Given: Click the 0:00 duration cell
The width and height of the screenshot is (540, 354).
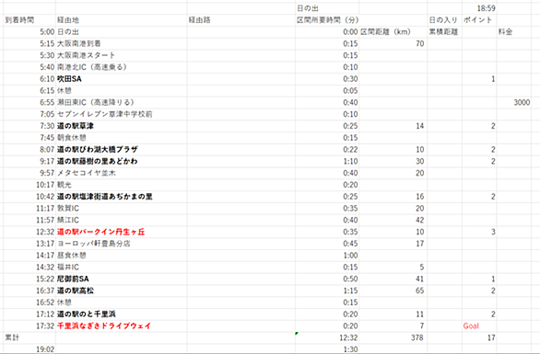Looking at the screenshot, I should [x=327, y=31].
